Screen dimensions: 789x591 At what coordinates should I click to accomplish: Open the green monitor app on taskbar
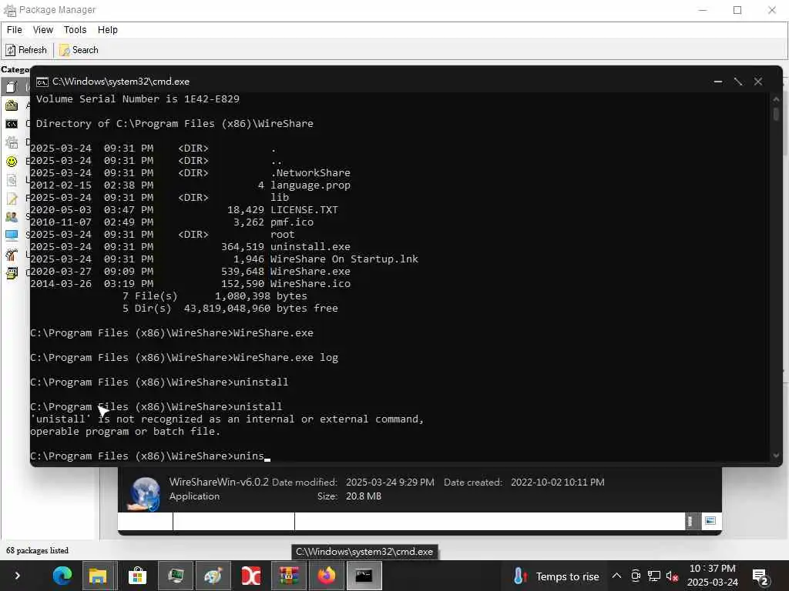(x=175, y=576)
